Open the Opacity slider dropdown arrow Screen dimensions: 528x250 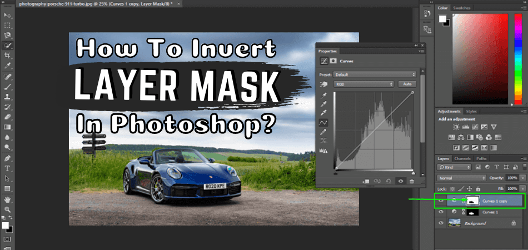point(522,178)
